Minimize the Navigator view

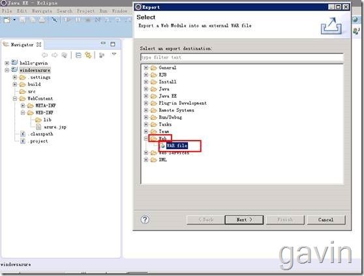click(x=103, y=44)
